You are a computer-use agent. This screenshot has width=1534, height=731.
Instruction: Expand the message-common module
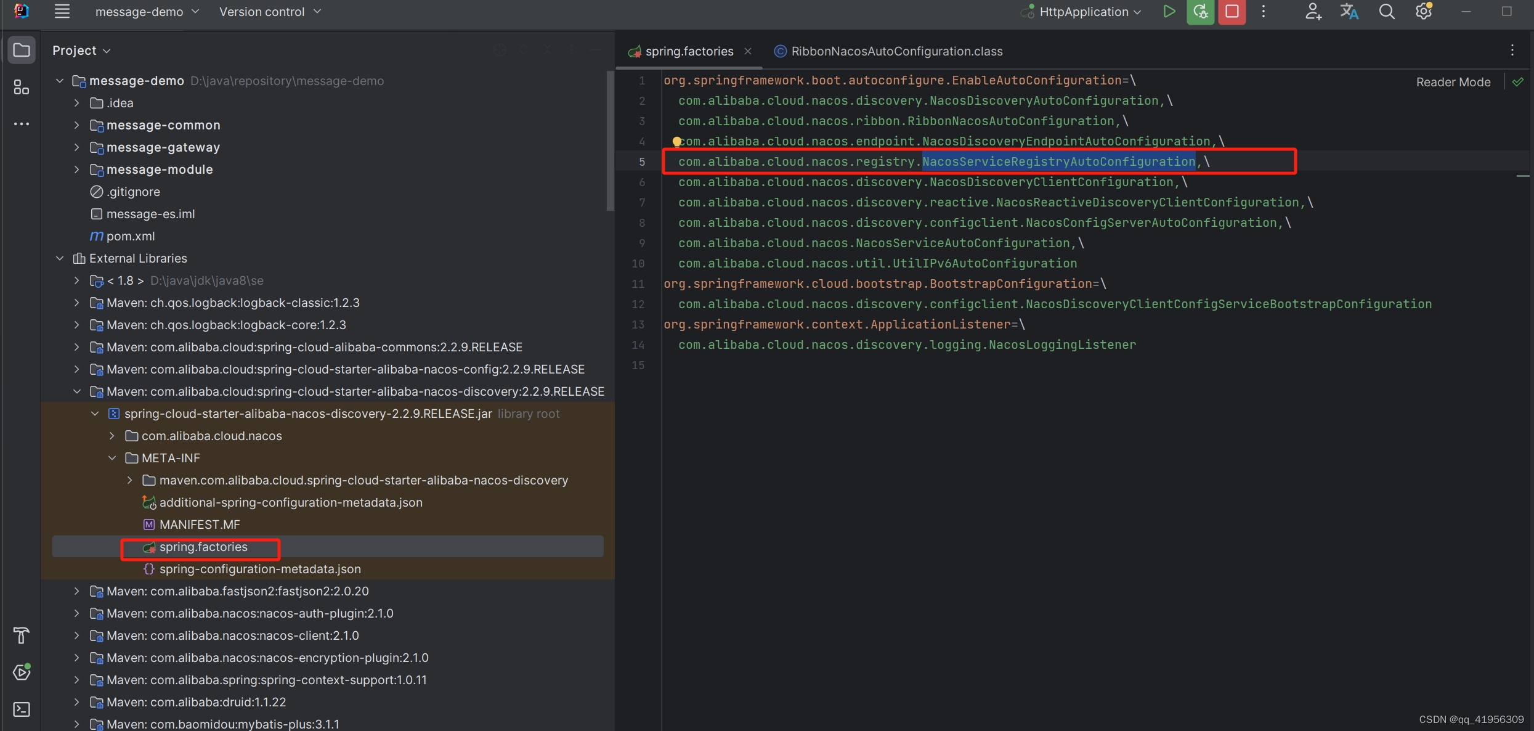click(76, 125)
